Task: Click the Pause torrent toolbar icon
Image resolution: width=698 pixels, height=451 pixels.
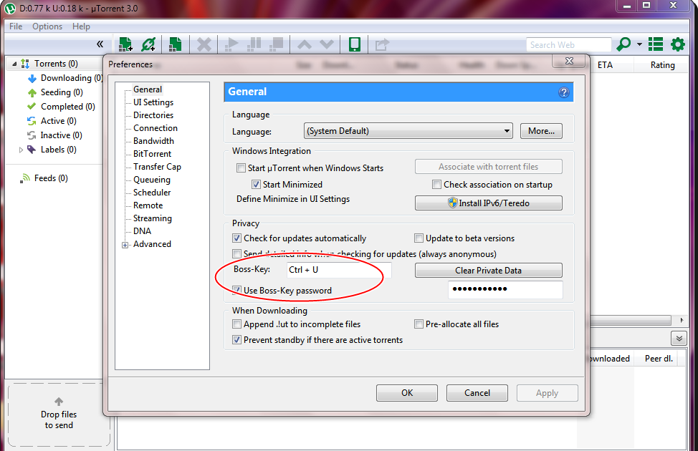Action: pos(254,44)
